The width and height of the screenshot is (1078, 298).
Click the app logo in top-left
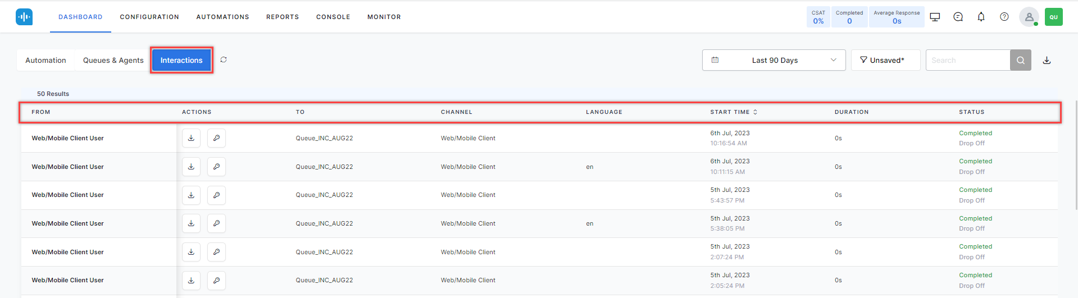click(24, 17)
